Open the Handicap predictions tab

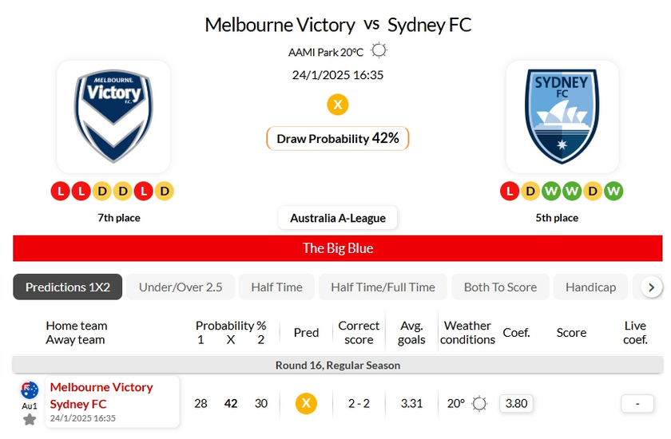[590, 287]
